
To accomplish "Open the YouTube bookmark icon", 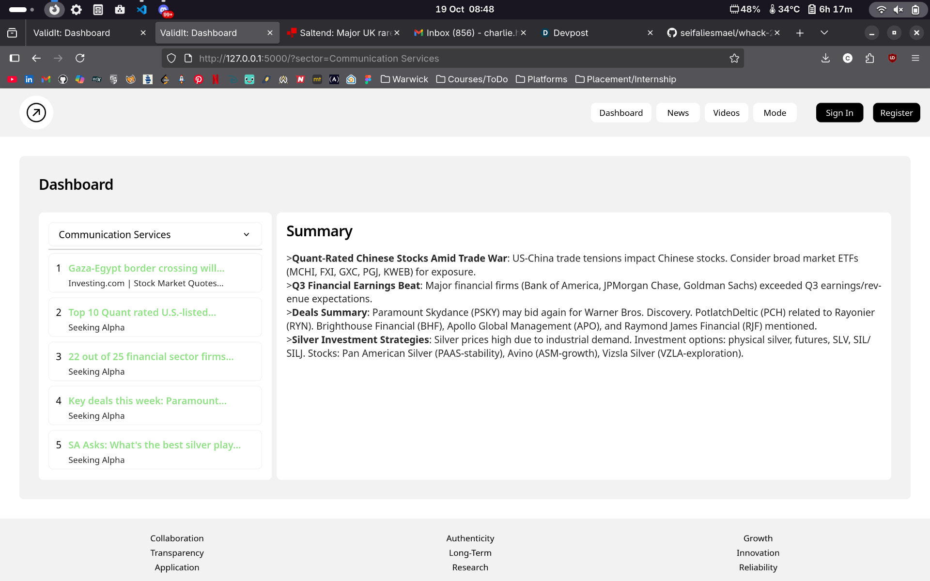I will [12, 79].
